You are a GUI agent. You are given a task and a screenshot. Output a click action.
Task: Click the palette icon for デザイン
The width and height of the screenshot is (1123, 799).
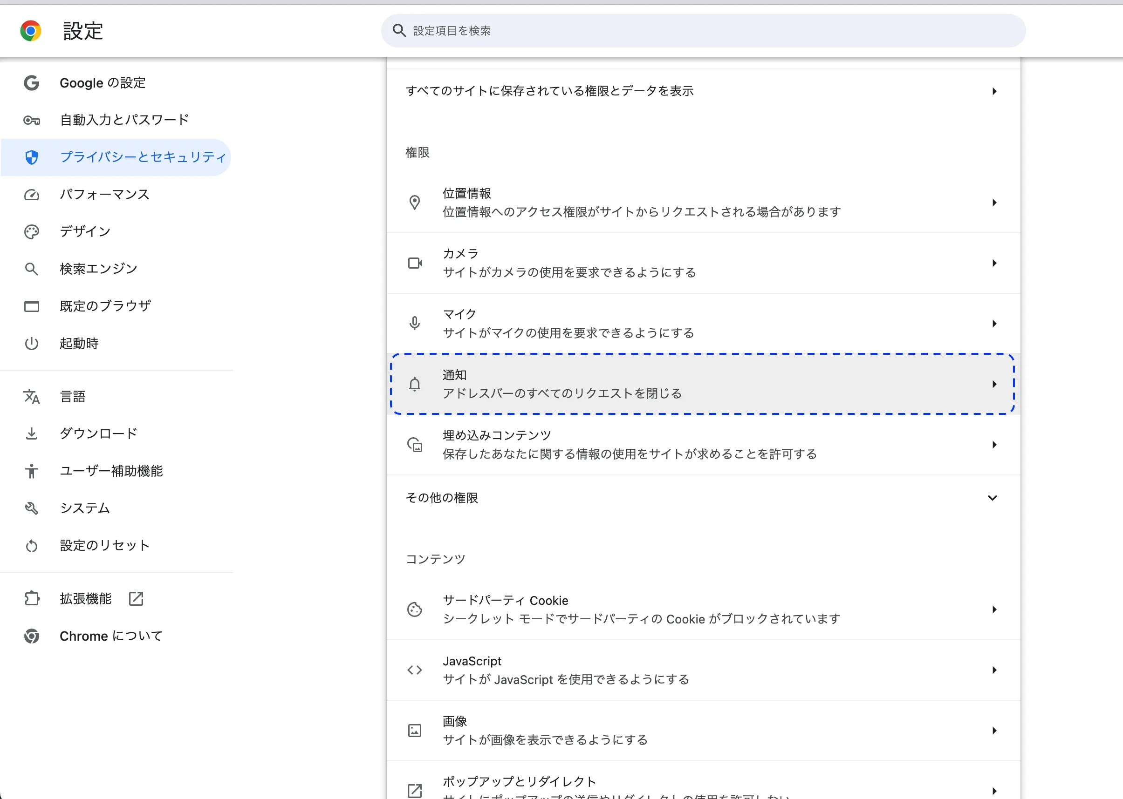[32, 232]
